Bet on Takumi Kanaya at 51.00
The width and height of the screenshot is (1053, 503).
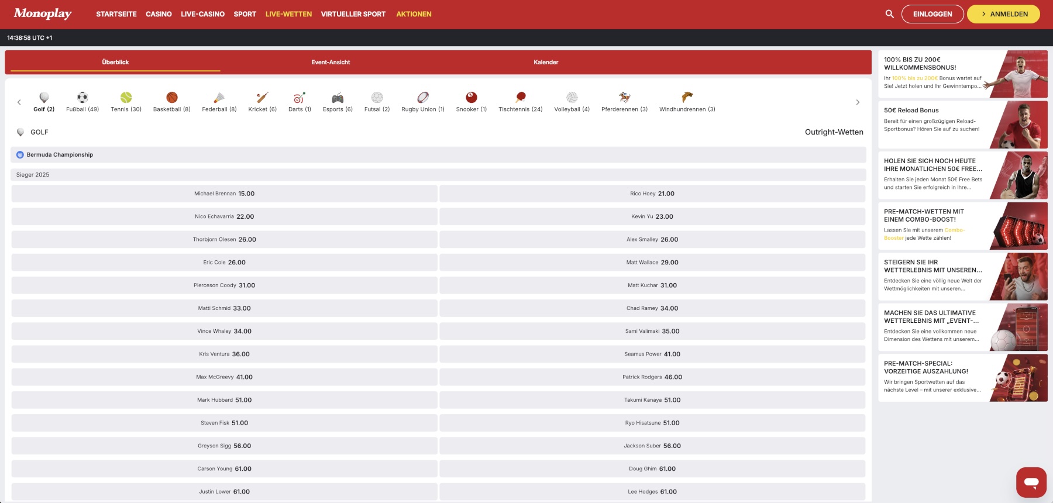click(x=652, y=400)
